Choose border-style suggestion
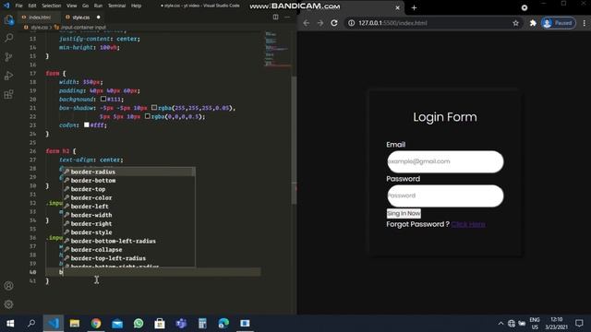Screen dimensions: 591x332 pyautogui.click(x=128, y=232)
